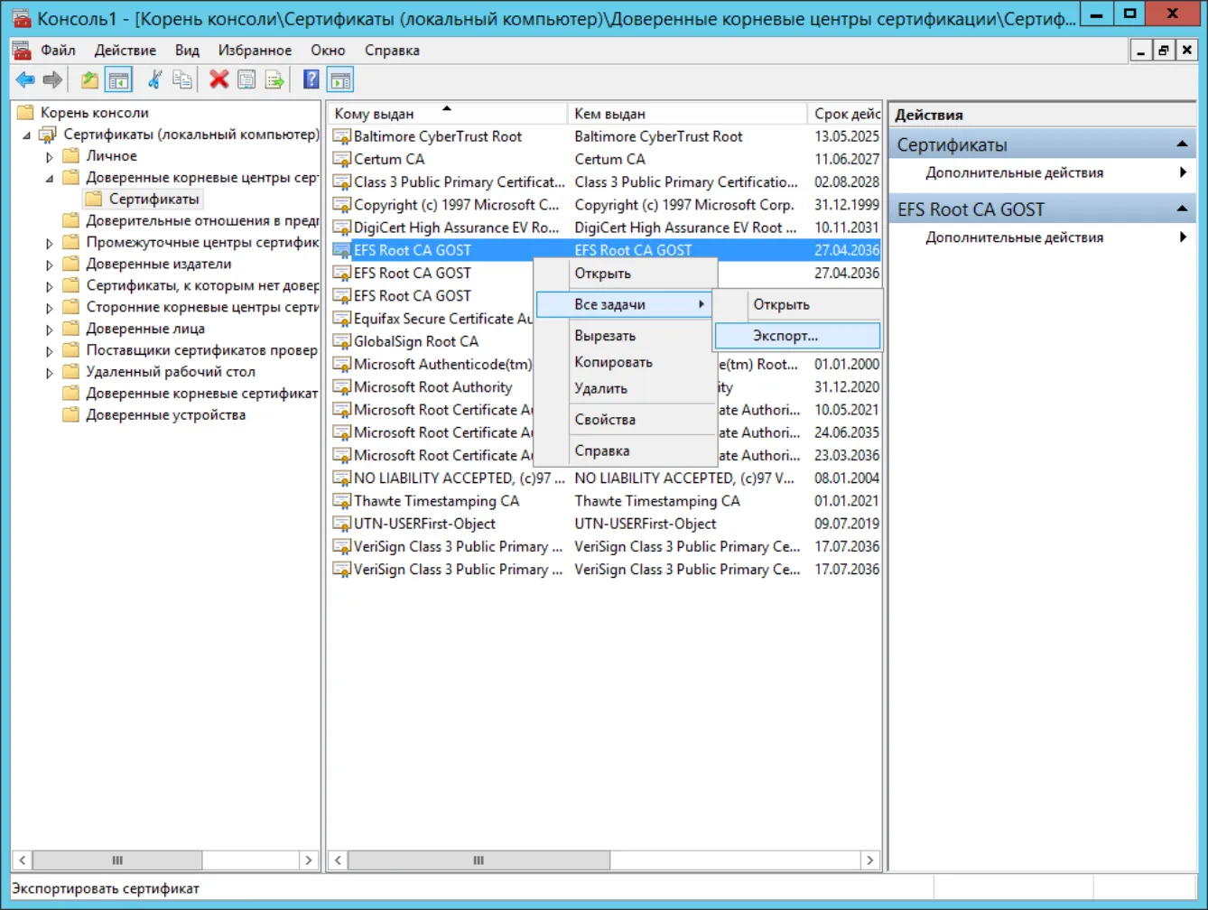The width and height of the screenshot is (1208, 910).
Task: Click the Forward arrow toolbar icon
Action: tap(53, 80)
